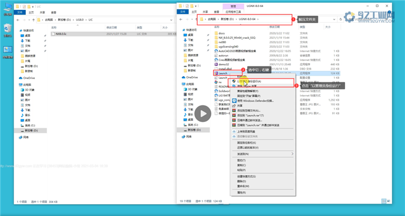The width and height of the screenshot is (405, 216).
Task: Open recent locations dropdown in LIC window
Action: (28, 20)
